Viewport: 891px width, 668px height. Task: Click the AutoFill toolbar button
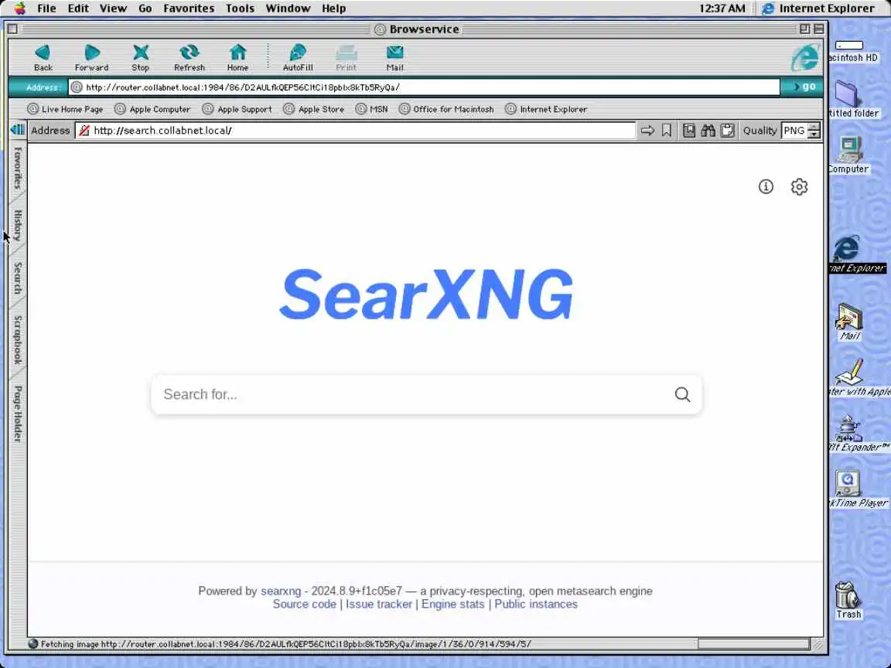(x=298, y=58)
